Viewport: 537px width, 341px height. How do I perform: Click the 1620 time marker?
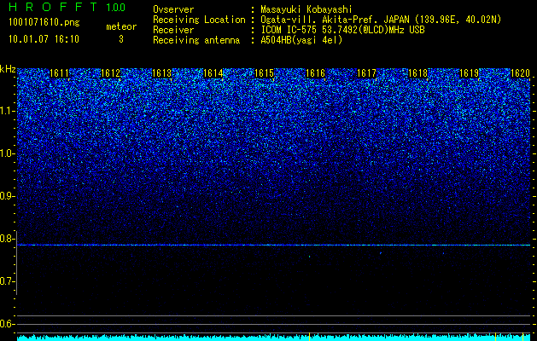tap(521, 73)
